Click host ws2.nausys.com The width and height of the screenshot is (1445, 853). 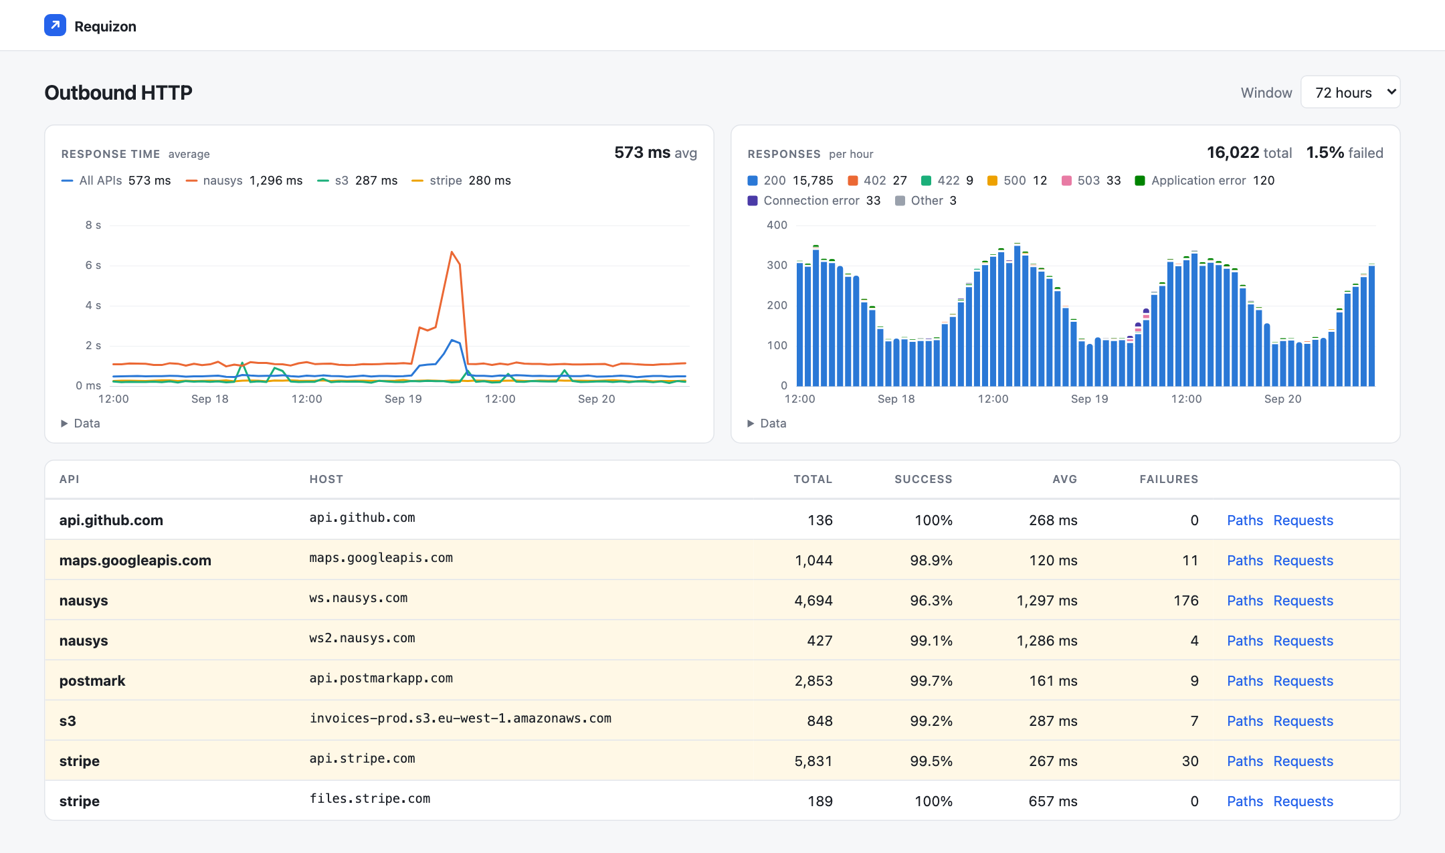click(362, 638)
